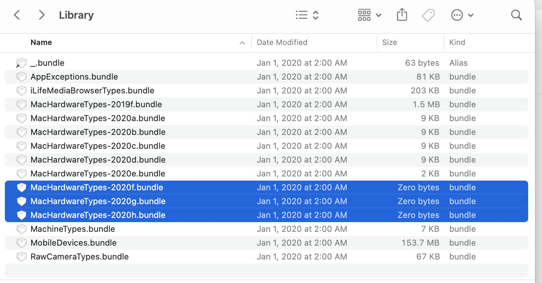Image resolution: width=542 pixels, height=283 pixels.
Task: Select MacHardwareTypes-2020b.bundle name
Action: point(98,132)
